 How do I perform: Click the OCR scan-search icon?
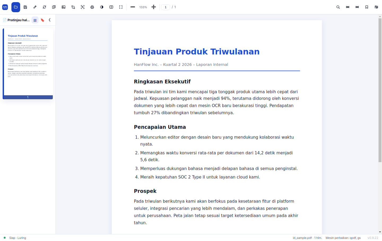(x=83, y=7)
